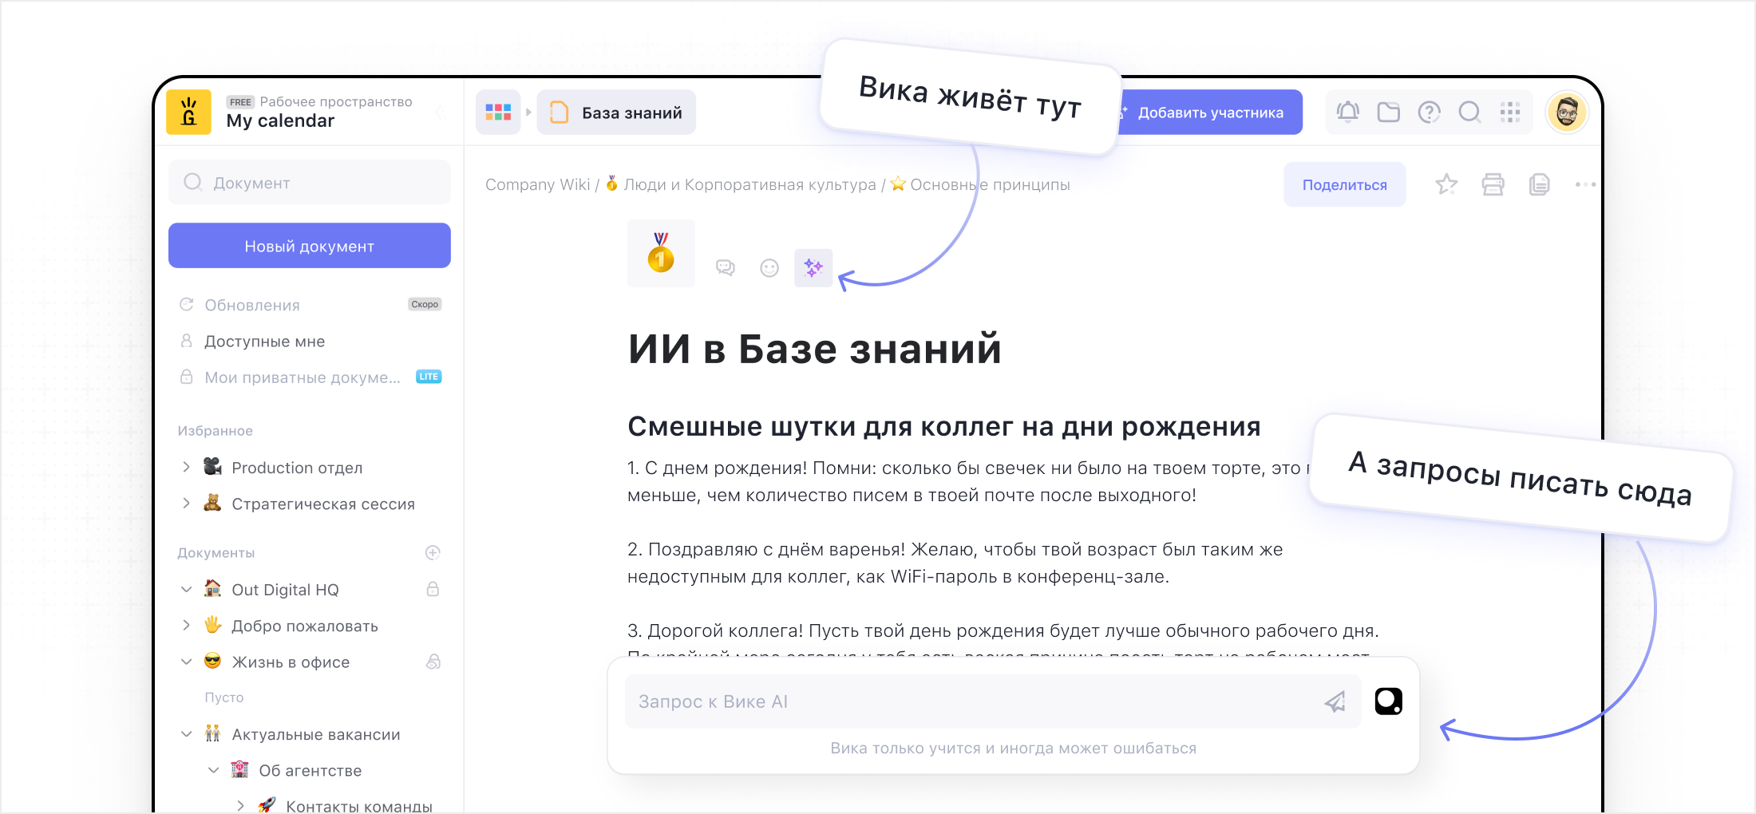Click the emoji reaction smiley icon

[x=769, y=268]
